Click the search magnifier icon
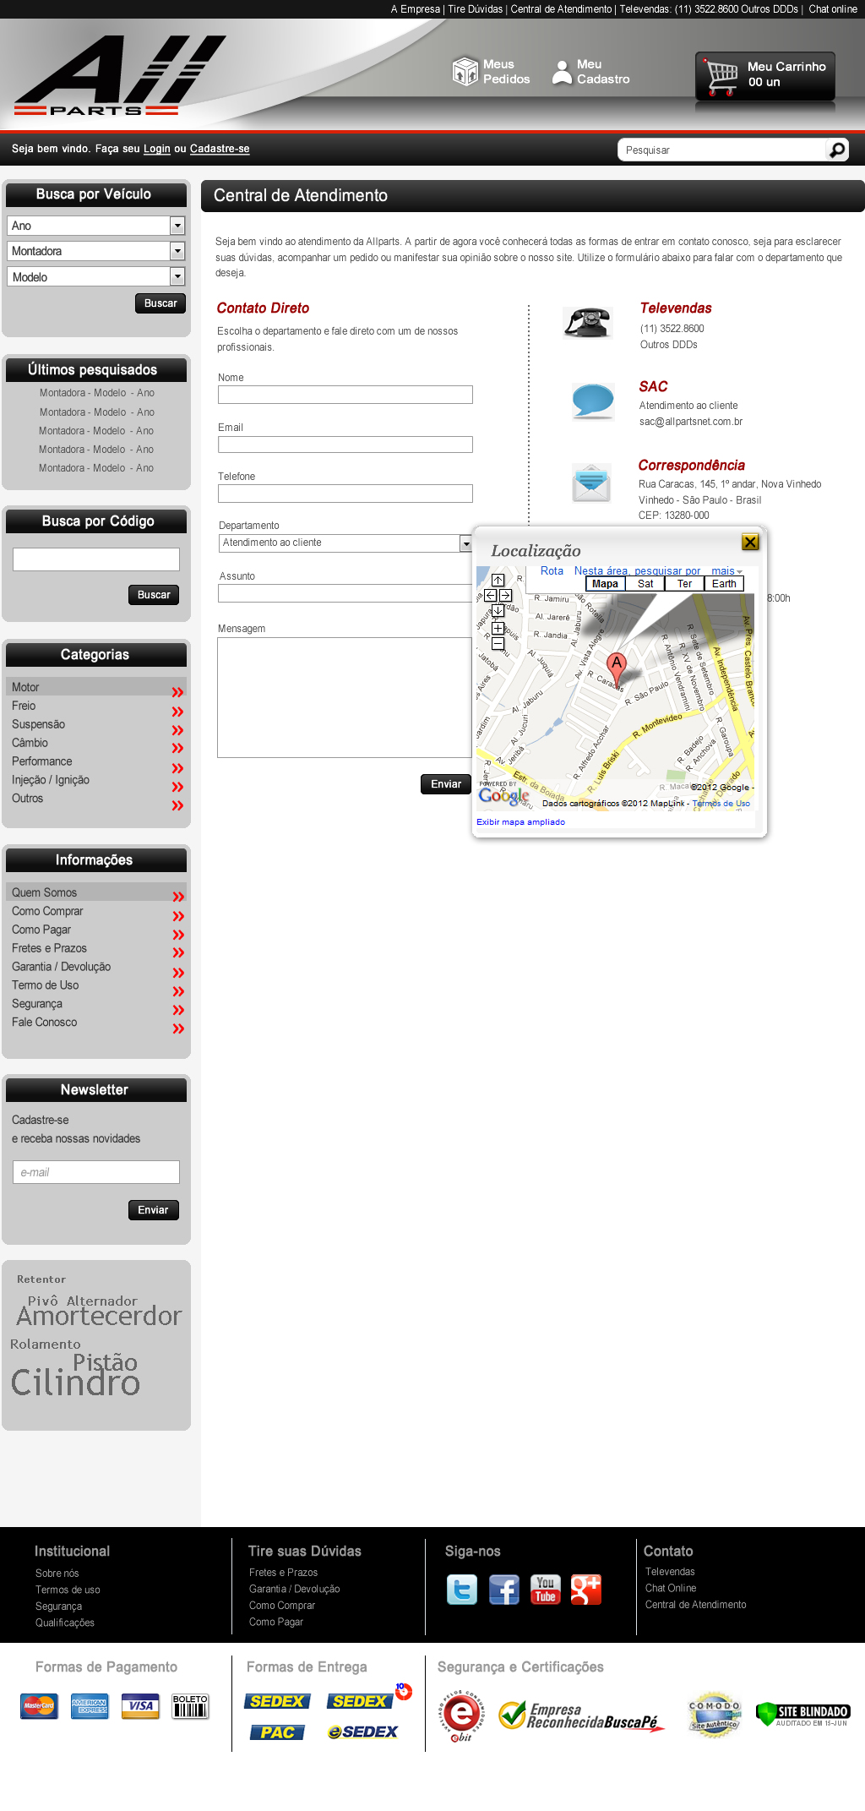 [836, 150]
